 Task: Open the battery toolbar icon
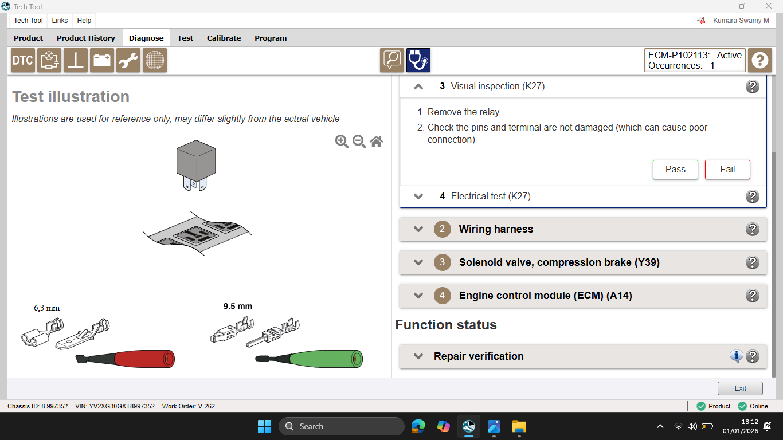pyautogui.click(x=102, y=60)
